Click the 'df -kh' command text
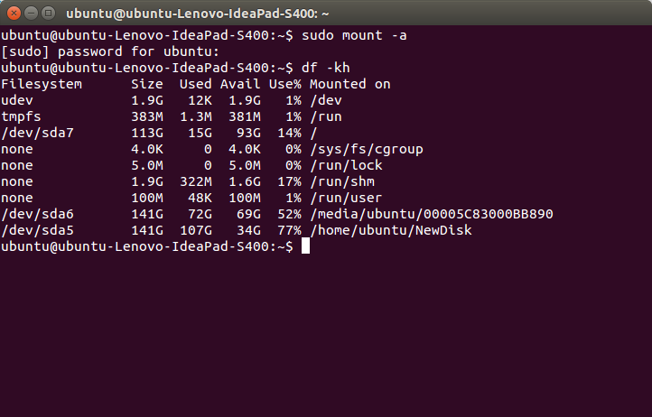 click(x=326, y=68)
